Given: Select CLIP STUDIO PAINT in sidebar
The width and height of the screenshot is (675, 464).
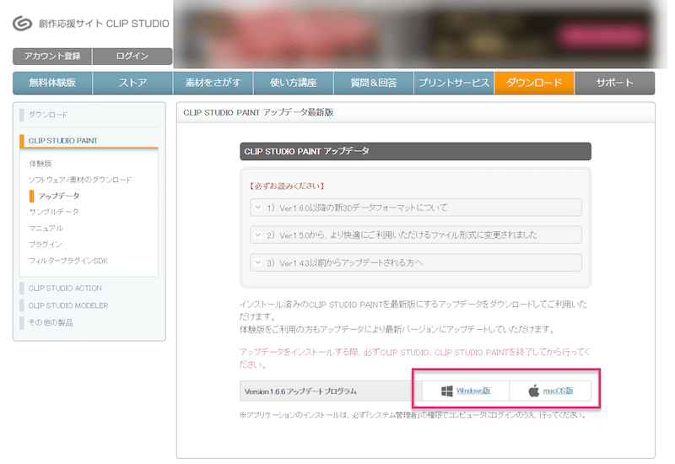Looking at the screenshot, I should pos(62,141).
